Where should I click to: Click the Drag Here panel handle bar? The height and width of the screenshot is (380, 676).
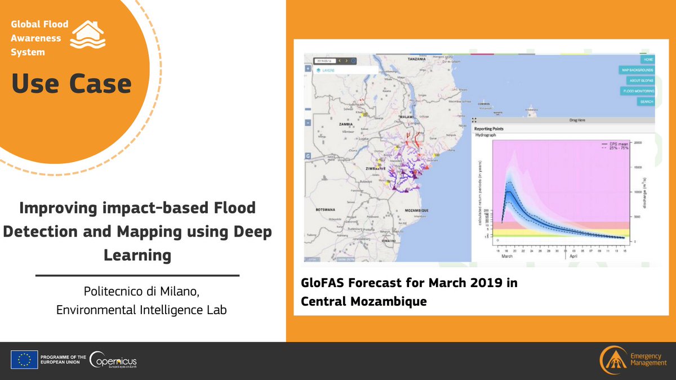(x=563, y=120)
